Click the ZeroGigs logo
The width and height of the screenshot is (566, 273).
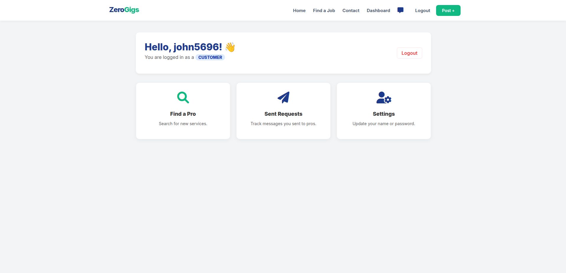[124, 10]
